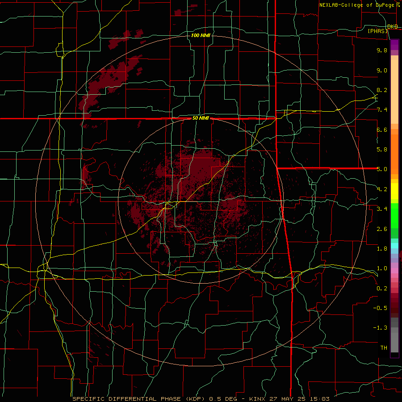Click the 7.4 legend value
Image resolution: width=402 pixels, height=402 pixels.
382,110
